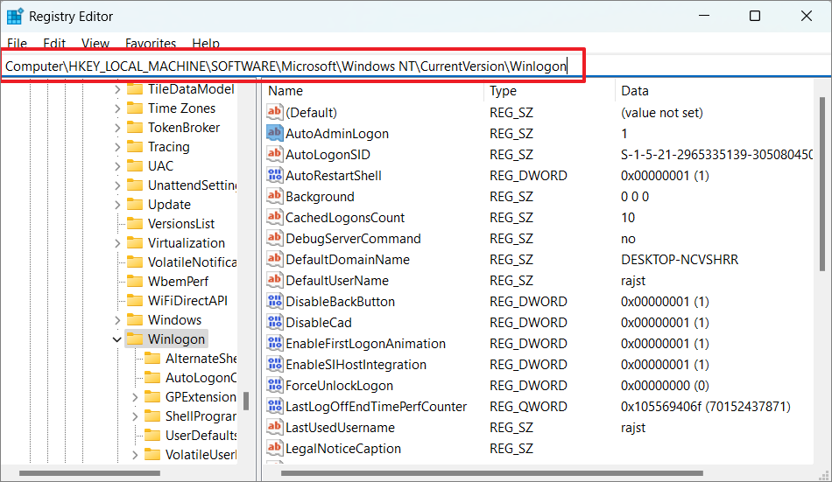Expand the UnattendSettings key chevron
832x482 pixels.
click(117, 185)
